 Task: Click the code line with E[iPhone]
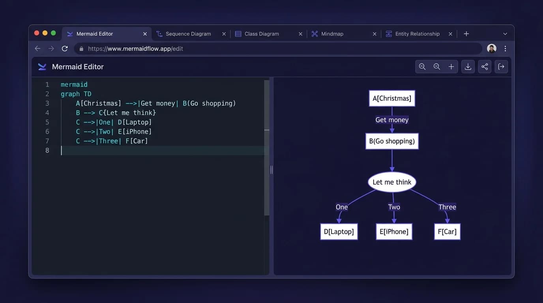click(114, 132)
